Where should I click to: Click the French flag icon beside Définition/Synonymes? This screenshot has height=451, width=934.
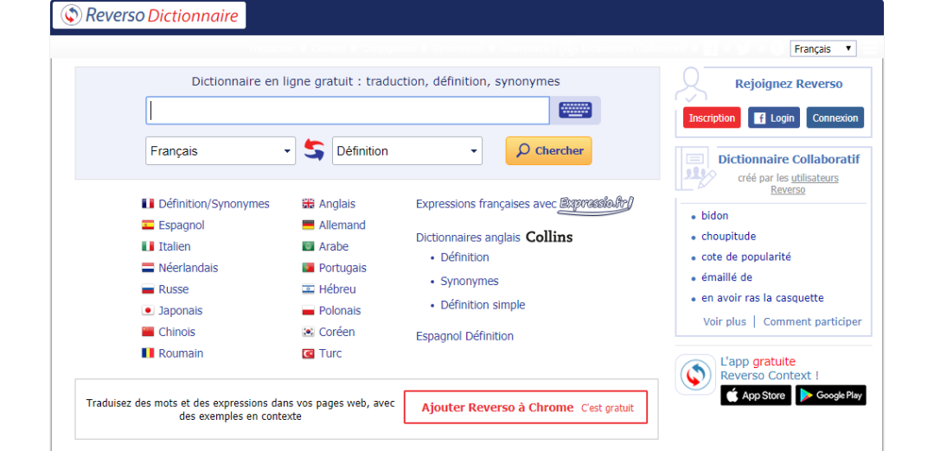pos(148,204)
